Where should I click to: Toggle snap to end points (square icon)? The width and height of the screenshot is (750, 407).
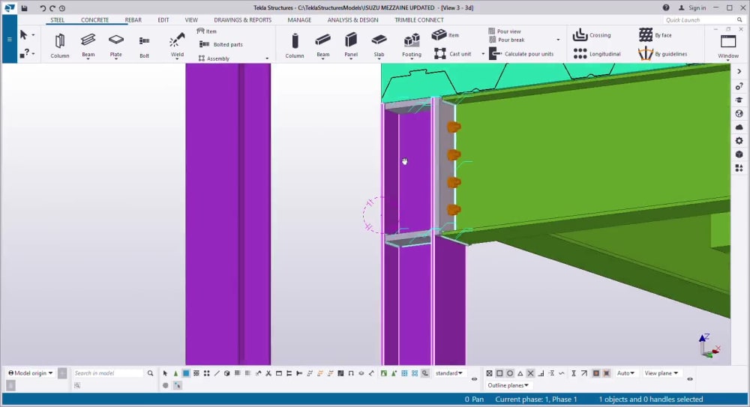(x=499, y=373)
